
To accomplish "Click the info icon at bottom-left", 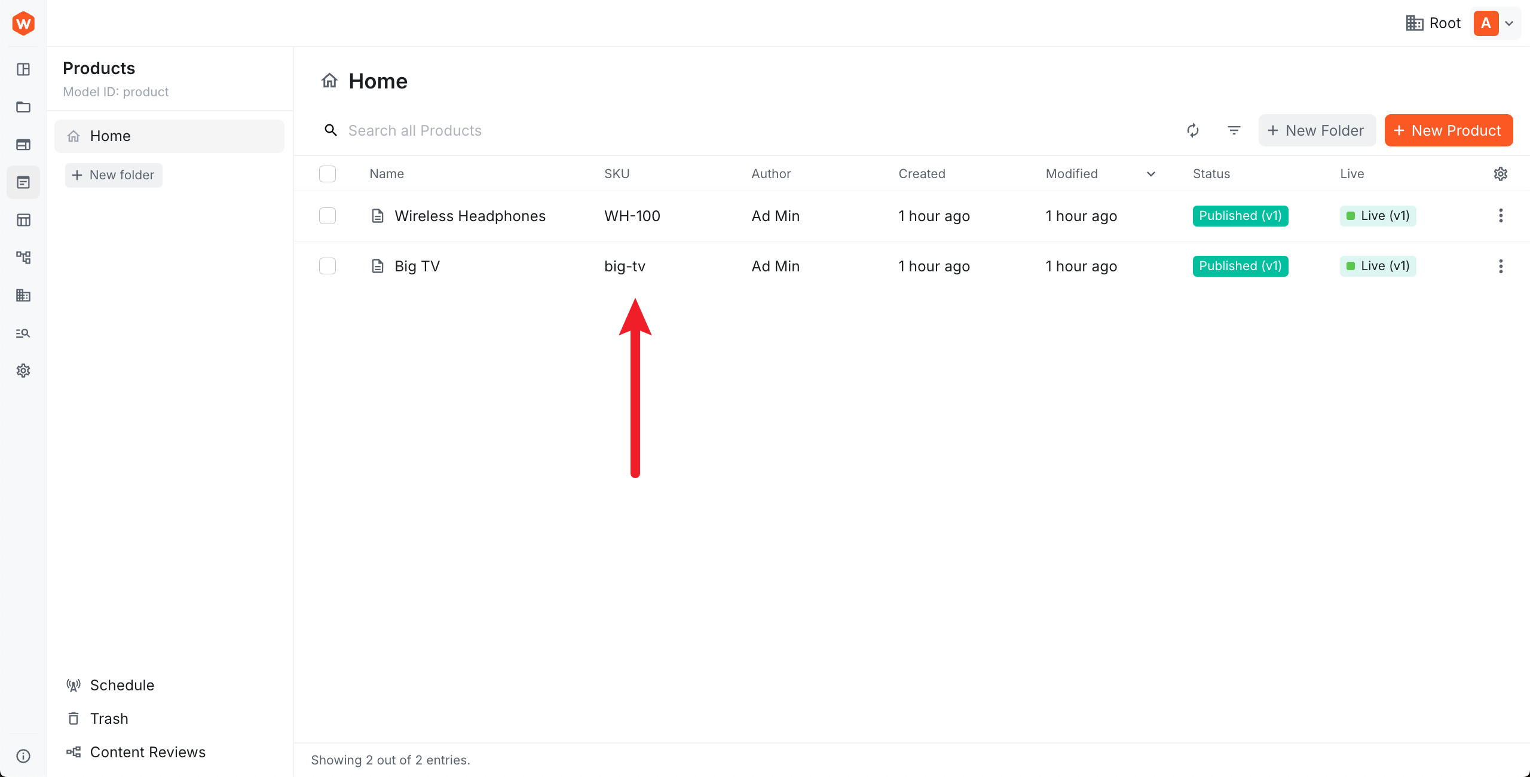I will 23,756.
